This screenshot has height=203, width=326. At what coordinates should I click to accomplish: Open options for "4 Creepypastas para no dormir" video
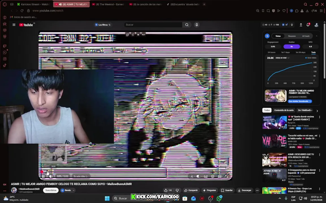pos(320,170)
